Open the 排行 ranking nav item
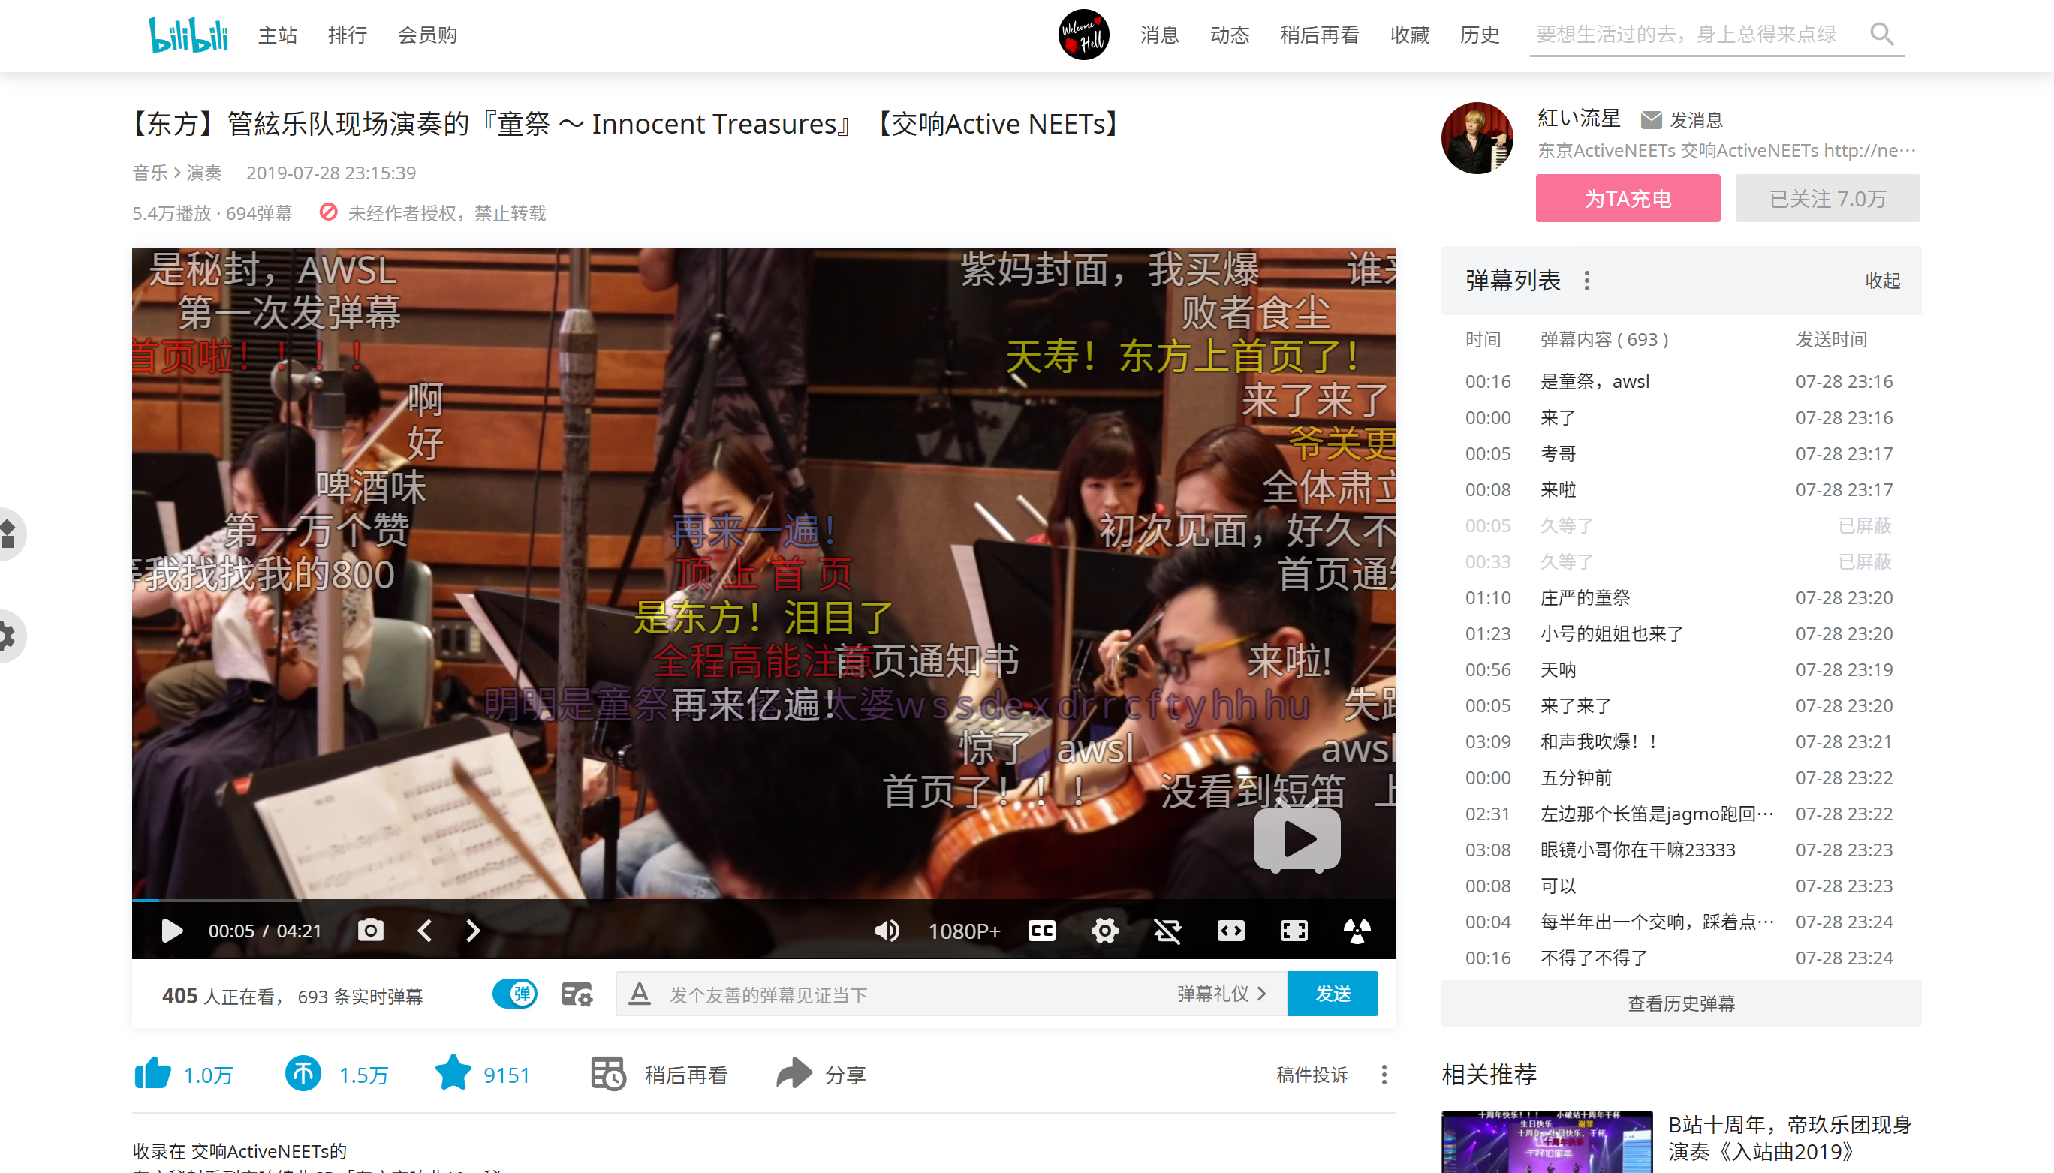The height and width of the screenshot is (1173, 2054). [x=348, y=35]
